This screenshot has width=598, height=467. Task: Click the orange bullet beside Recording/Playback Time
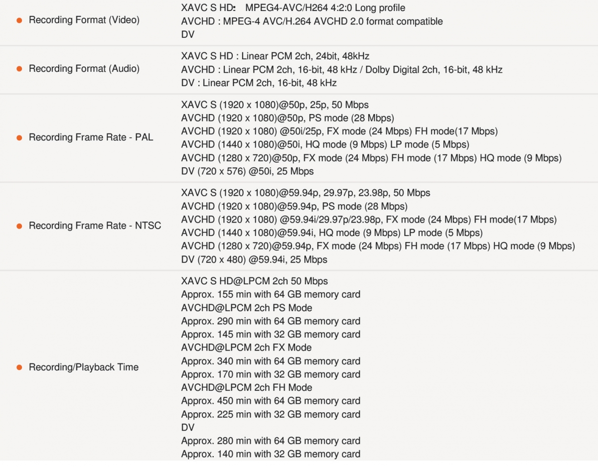point(19,367)
